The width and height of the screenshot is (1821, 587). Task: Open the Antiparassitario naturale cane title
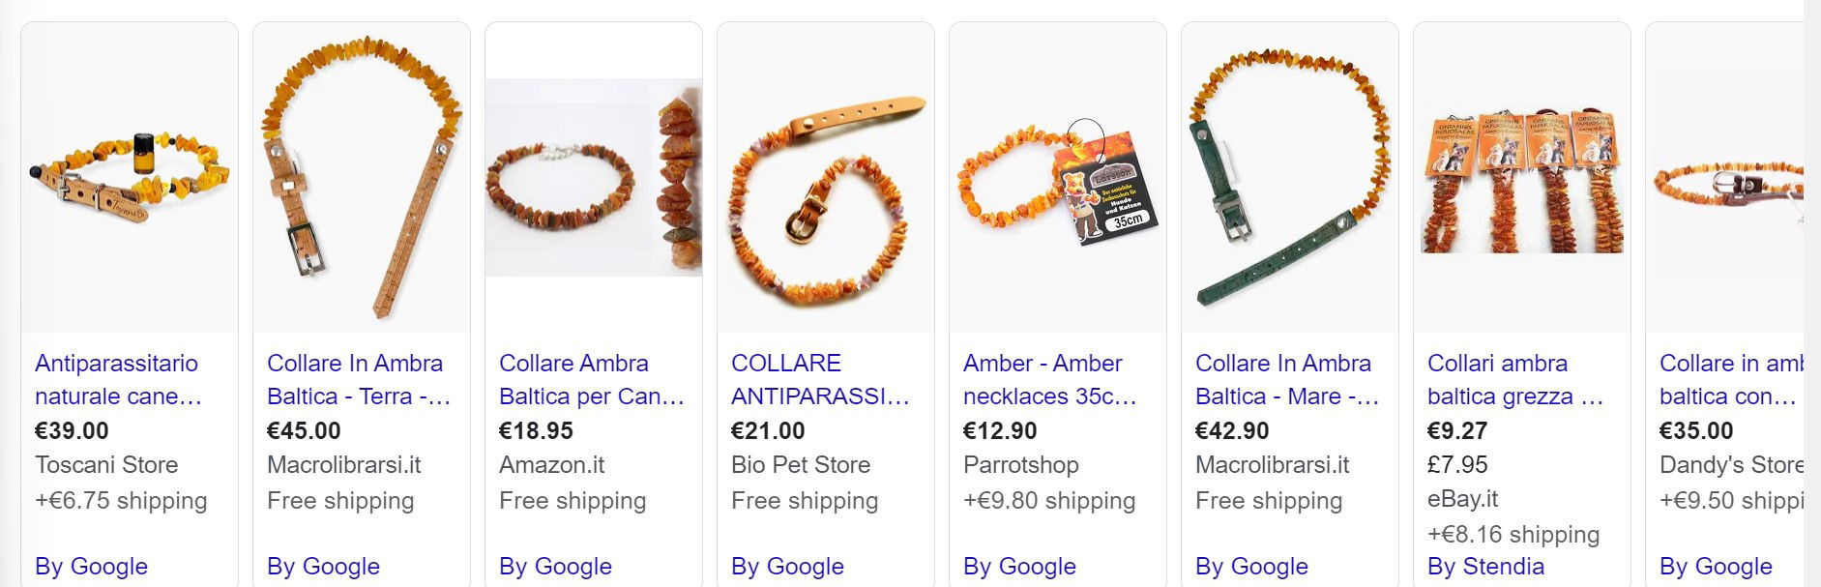click(118, 379)
